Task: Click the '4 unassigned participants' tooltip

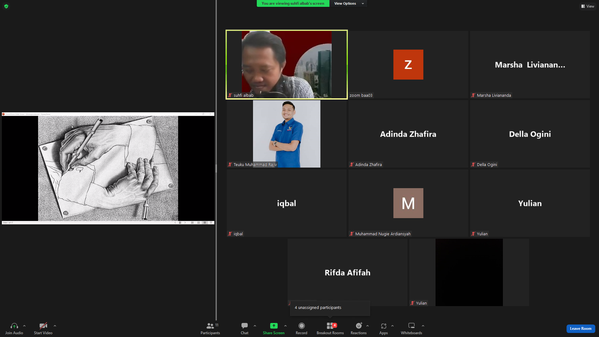Action: click(330, 308)
